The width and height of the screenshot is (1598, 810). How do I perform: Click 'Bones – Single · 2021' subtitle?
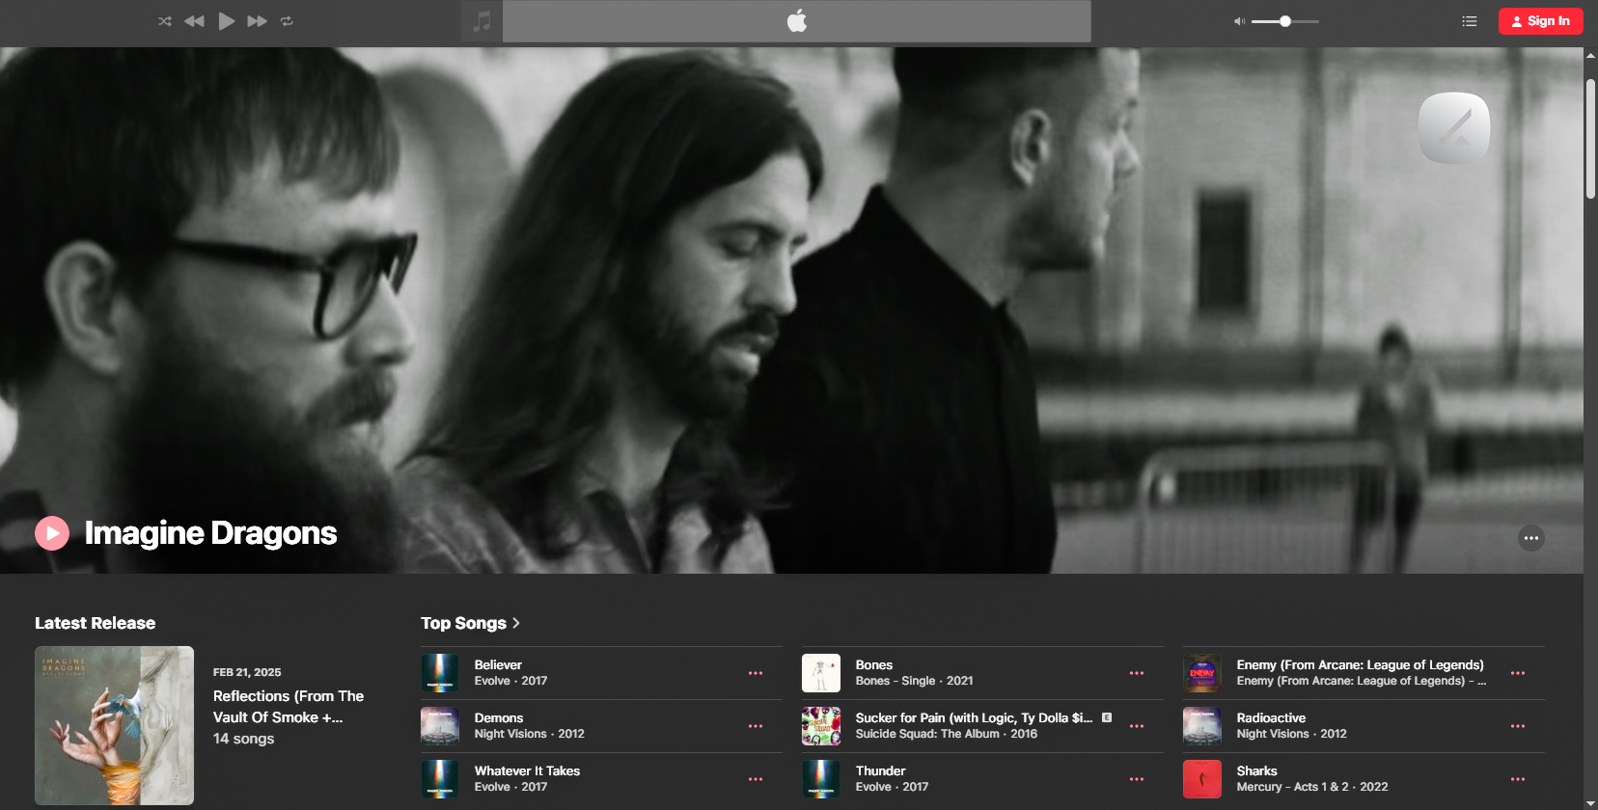914,681
